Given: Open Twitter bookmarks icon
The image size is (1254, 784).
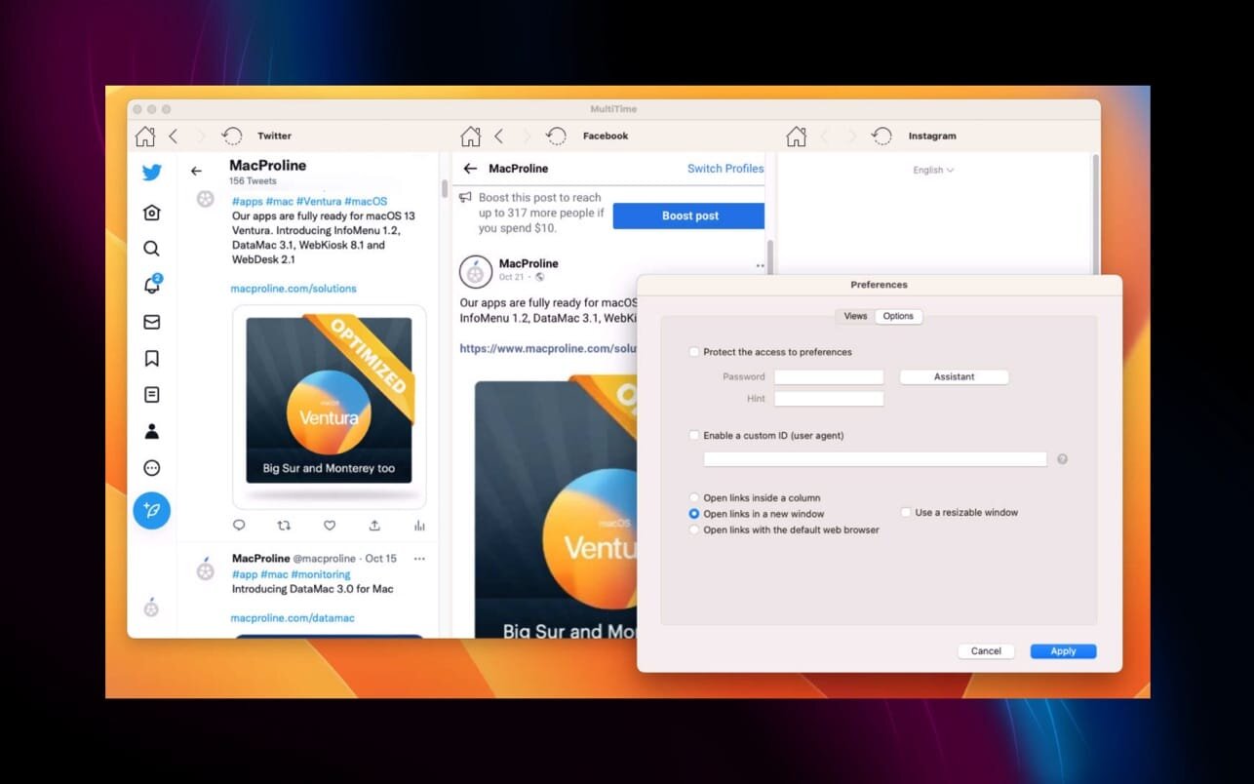Looking at the screenshot, I should pyautogui.click(x=152, y=359).
